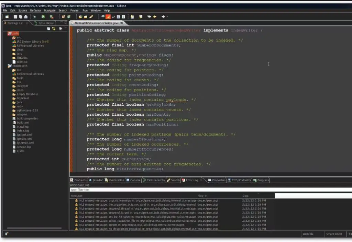Click the Open Task folder toolbar icon

86,17
